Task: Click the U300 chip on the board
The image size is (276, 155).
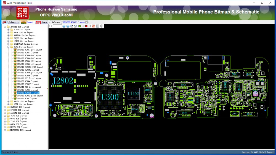Action: (110, 97)
